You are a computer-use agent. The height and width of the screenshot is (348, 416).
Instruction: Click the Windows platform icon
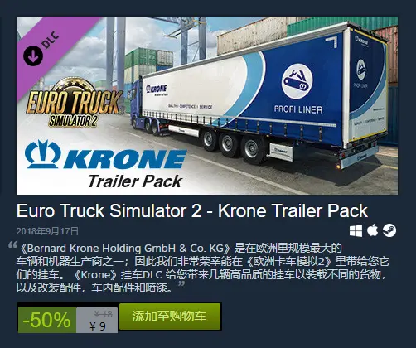click(x=356, y=231)
